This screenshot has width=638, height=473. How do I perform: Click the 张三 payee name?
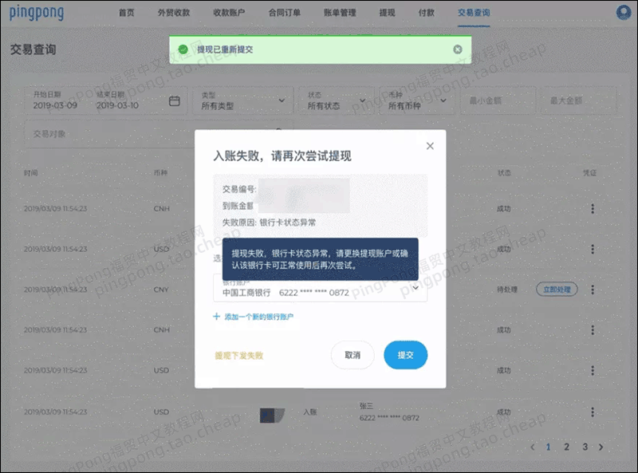pos(366,406)
